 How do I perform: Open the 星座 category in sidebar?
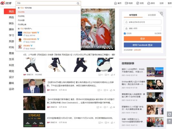(11, 53)
